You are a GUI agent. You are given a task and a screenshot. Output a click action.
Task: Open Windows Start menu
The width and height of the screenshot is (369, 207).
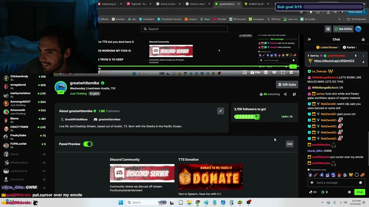point(121,202)
